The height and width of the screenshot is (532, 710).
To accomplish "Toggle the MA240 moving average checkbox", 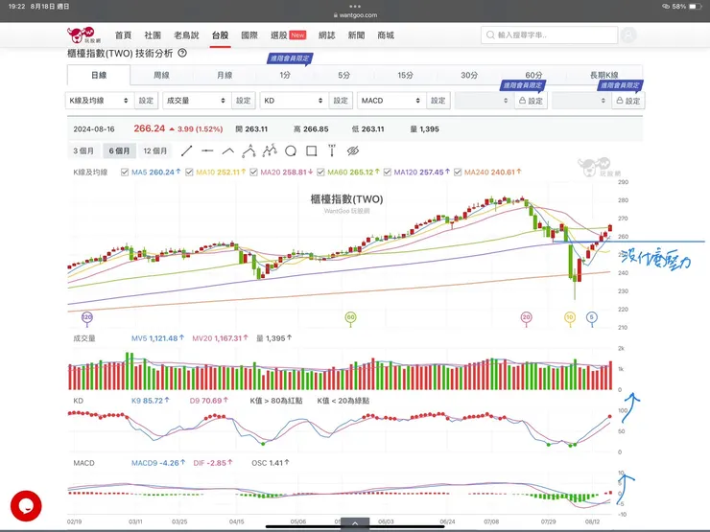I will coord(458,172).
